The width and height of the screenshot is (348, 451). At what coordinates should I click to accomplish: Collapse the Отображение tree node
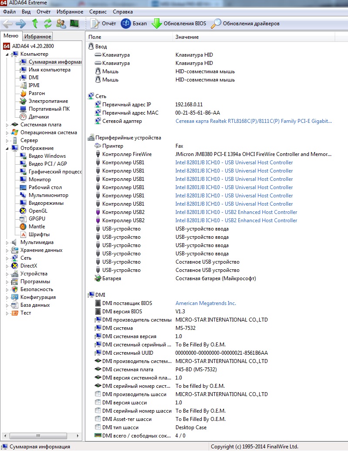7,149
